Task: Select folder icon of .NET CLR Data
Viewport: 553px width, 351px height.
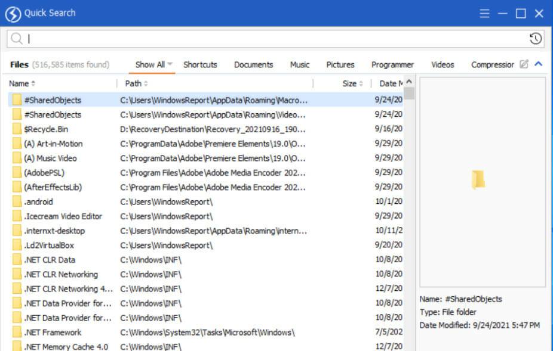Action: tap(17, 259)
